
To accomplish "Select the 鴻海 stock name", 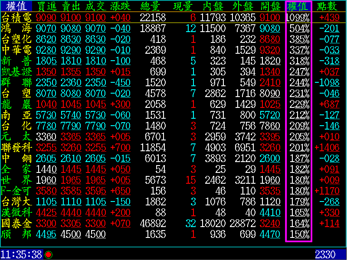I will click(x=16, y=28).
